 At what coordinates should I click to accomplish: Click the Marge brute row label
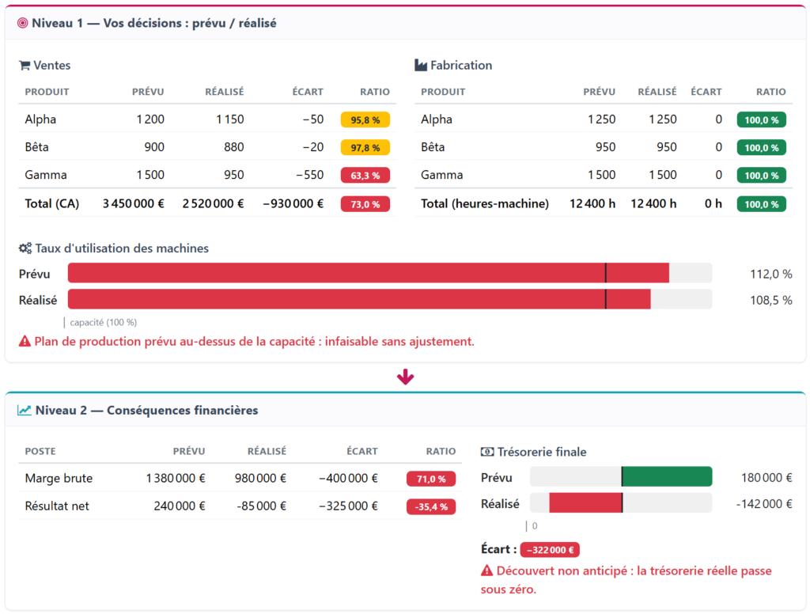(x=59, y=478)
